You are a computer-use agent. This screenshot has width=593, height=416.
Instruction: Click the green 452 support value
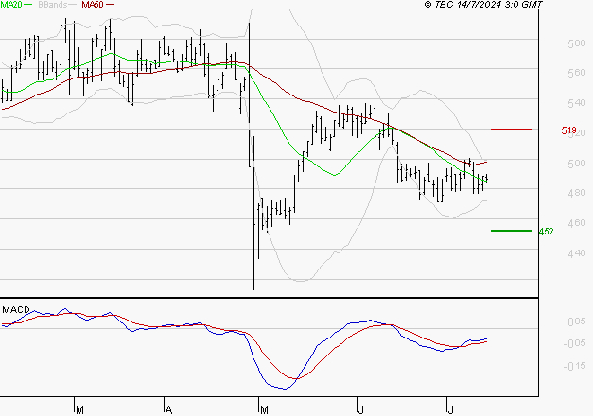(x=546, y=232)
